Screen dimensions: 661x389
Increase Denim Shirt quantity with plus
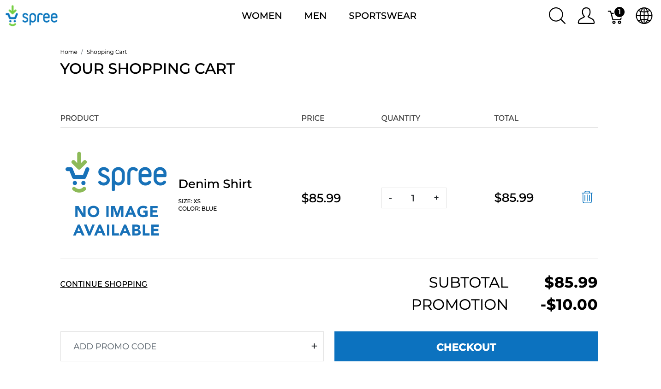coord(436,198)
